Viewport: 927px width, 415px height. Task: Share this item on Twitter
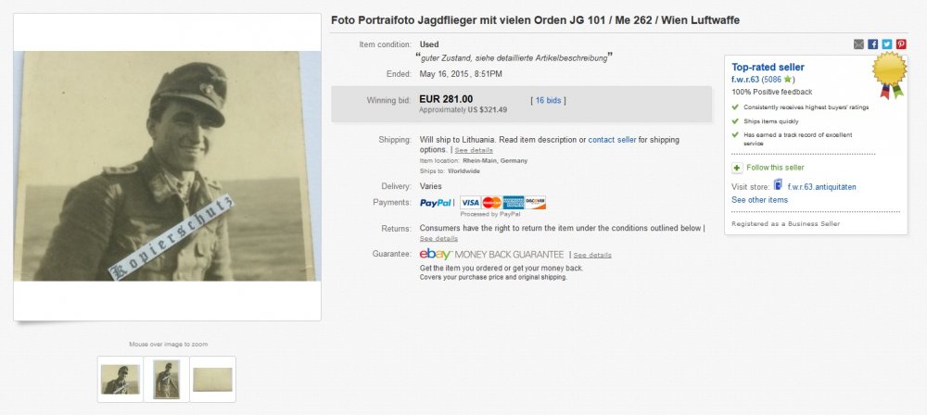click(x=887, y=44)
